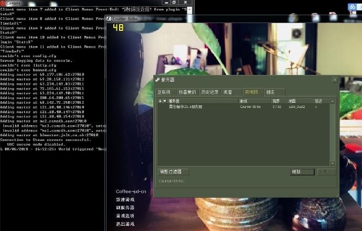Click the 'VAC secure mode disabled' console line

pyautogui.click(x=36, y=145)
